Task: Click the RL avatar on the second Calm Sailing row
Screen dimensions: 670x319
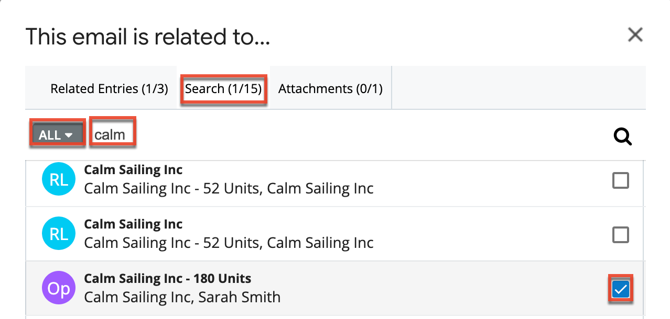Action: pyautogui.click(x=58, y=233)
